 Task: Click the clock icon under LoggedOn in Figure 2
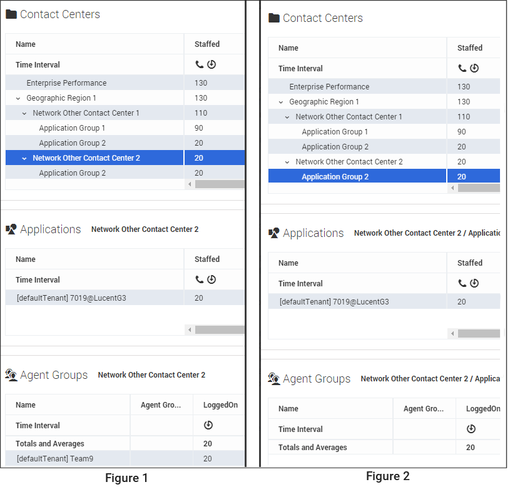[x=471, y=429]
